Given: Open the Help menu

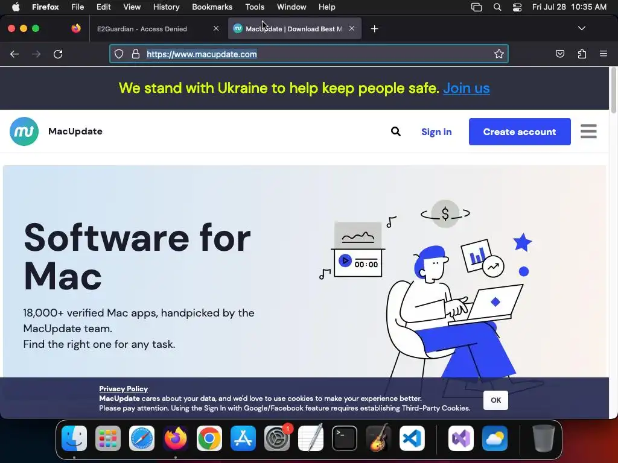Looking at the screenshot, I should 327,7.
